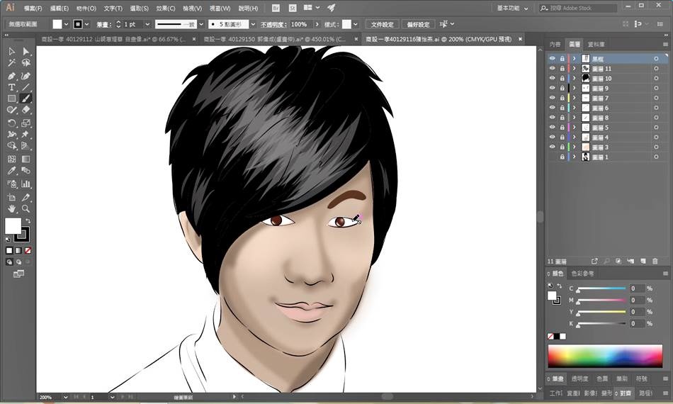Select the Magic Wand tool
This screenshot has height=404, width=673.
pyautogui.click(x=11, y=63)
